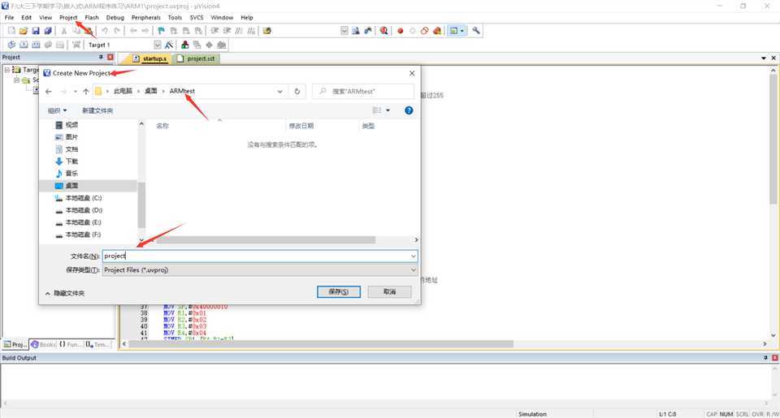Screen dimensions: 780x418
Task: Switch to Books tab in Project panel
Action: [x=43, y=344]
